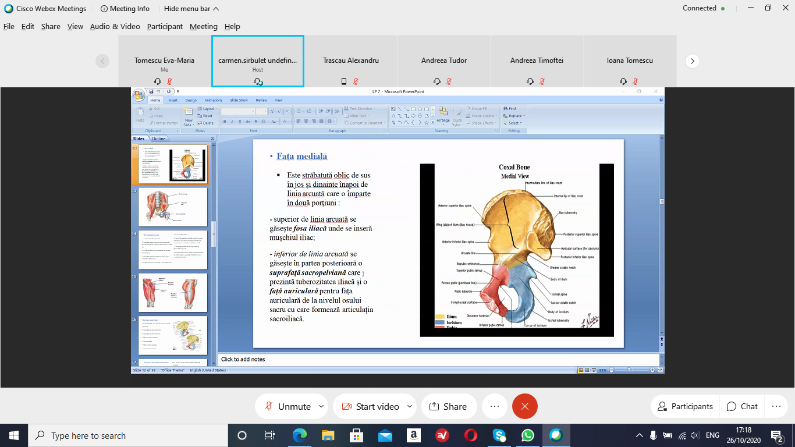Click the red leave meeting button
Viewport: 795px width, 447px height.
click(x=525, y=406)
